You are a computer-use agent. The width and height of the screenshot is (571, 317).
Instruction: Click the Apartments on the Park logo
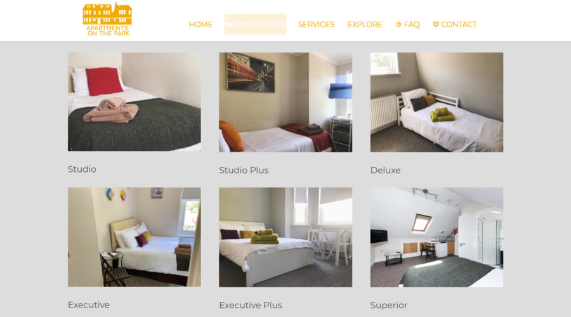(x=107, y=19)
